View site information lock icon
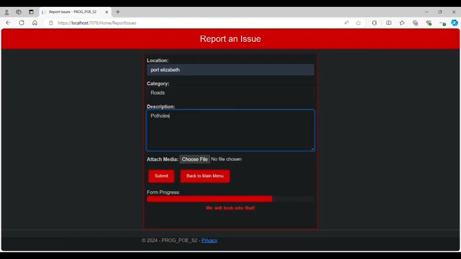 51,23
